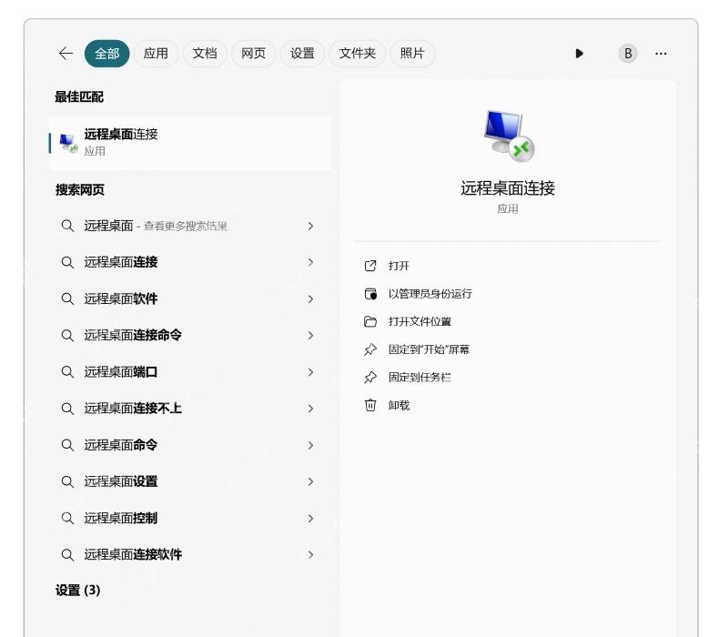Choose 以管理员身份运行
The width and height of the screenshot is (718, 637).
[430, 294]
